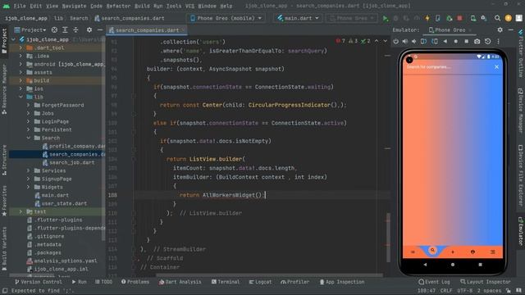This screenshot has height=295, width=525.
Task: Tap search icon in app bottom navigation
Action: tap(432, 250)
